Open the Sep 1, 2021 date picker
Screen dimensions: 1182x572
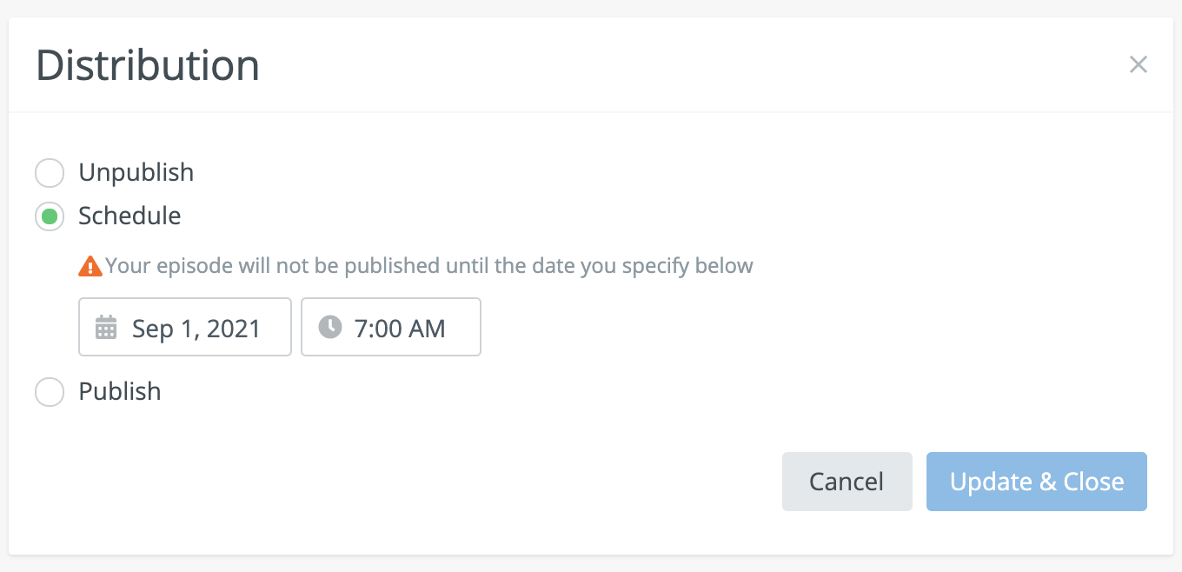click(x=185, y=328)
